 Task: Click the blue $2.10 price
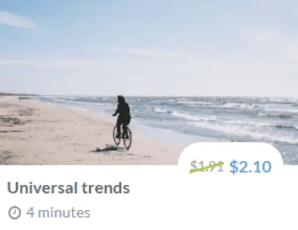click(x=250, y=167)
